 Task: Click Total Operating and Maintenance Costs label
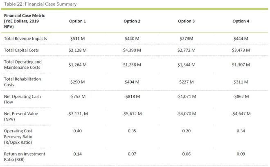pyautogui.click(x=22, y=64)
